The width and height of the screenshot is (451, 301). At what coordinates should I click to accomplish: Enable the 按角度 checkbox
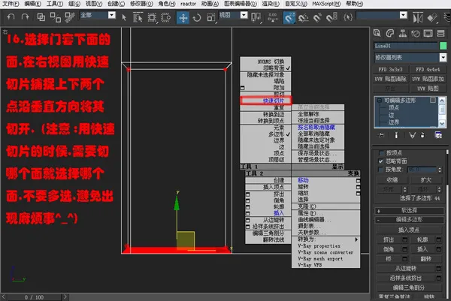click(381, 170)
